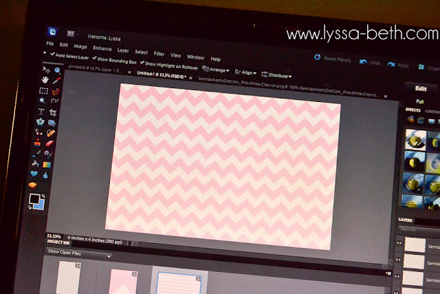This screenshot has width=440, height=294.
Task: Open the Image menu
Action: (x=80, y=46)
